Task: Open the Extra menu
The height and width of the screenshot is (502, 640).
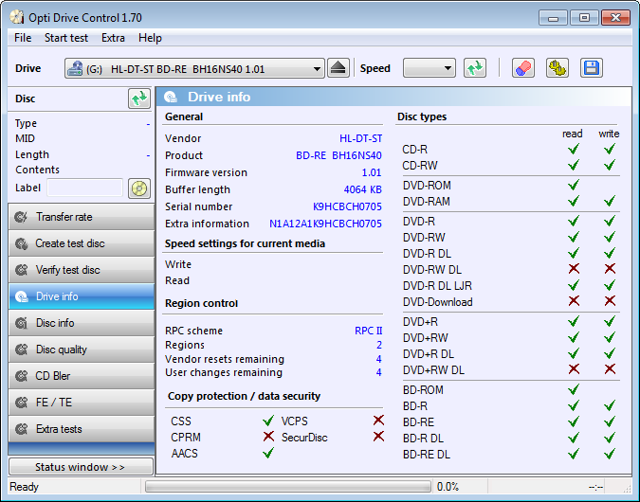Action: [x=113, y=38]
